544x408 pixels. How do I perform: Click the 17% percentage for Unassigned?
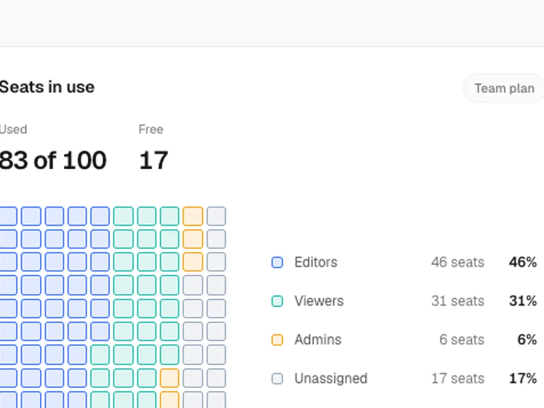click(x=523, y=379)
